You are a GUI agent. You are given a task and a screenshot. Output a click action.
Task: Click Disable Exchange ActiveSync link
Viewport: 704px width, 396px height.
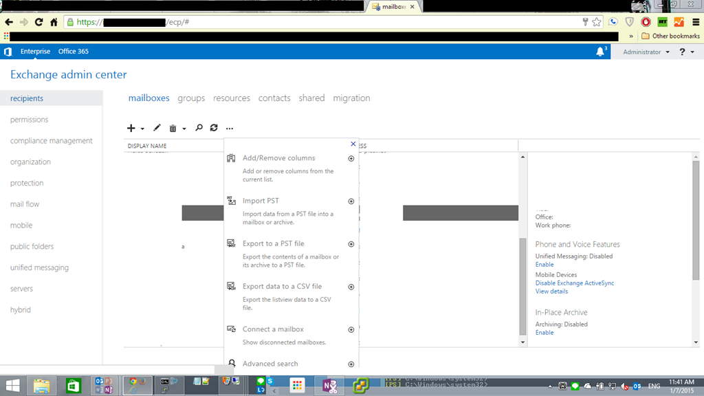575,283
